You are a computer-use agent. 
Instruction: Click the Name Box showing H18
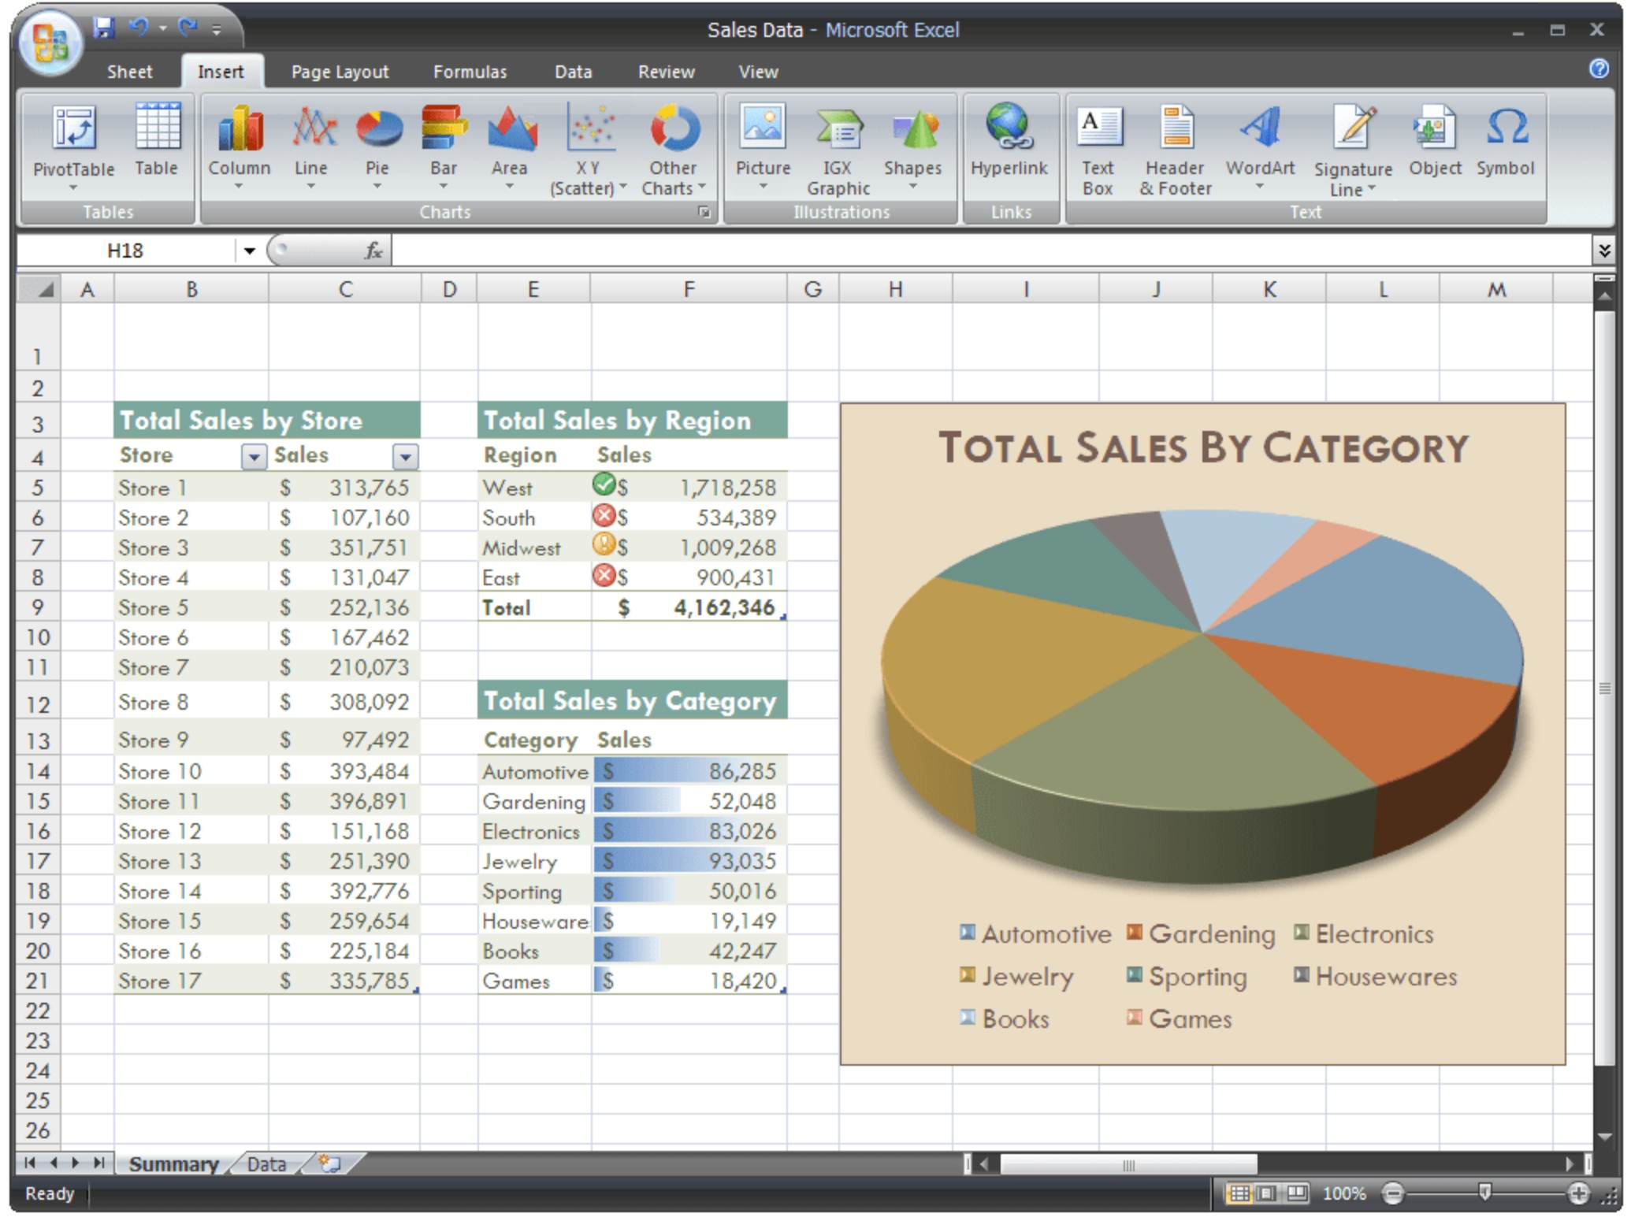tap(126, 251)
